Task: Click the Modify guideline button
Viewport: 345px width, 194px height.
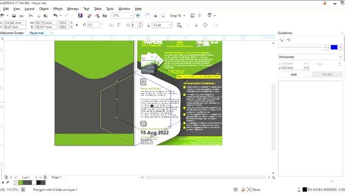Action: click(327, 74)
